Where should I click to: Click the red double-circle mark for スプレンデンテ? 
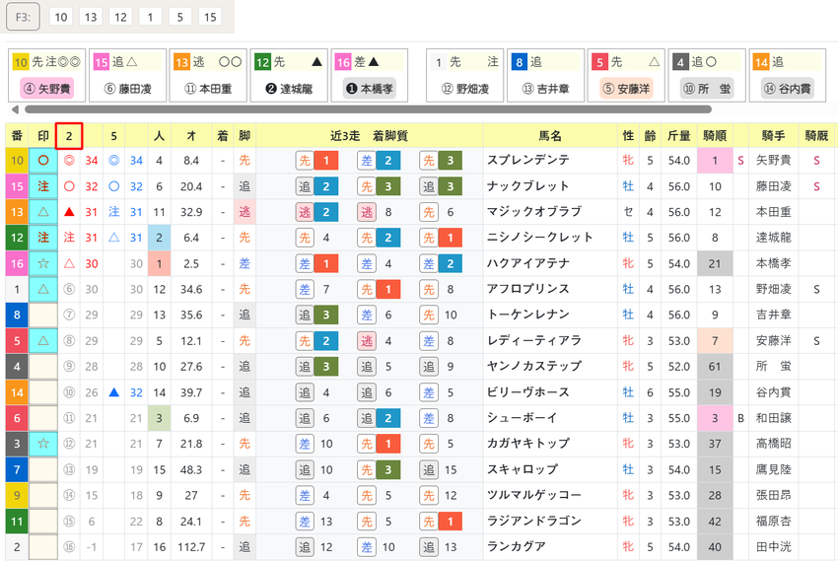(69, 161)
